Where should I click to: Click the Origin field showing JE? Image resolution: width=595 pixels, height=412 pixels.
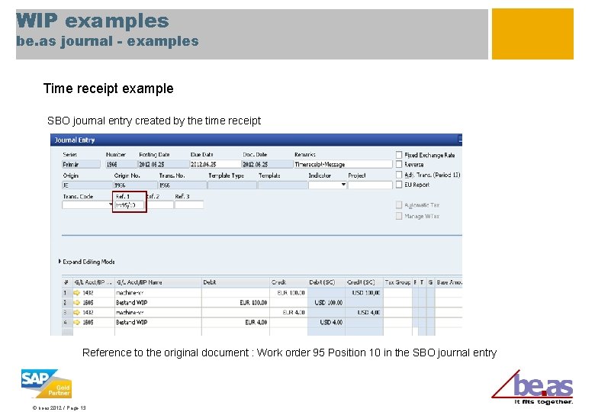click(88, 185)
